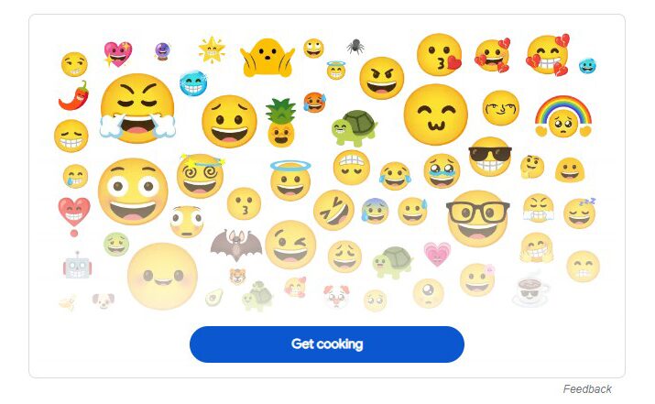
Task: Choose the red heart exclamation face emoji
Action: 74,216
